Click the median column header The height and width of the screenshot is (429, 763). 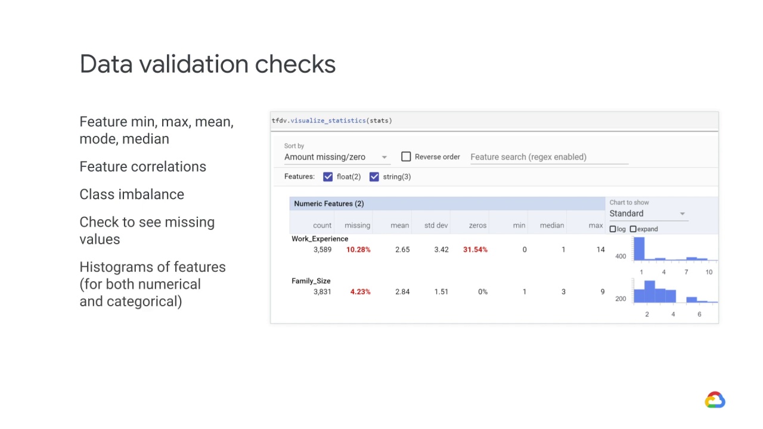(551, 225)
